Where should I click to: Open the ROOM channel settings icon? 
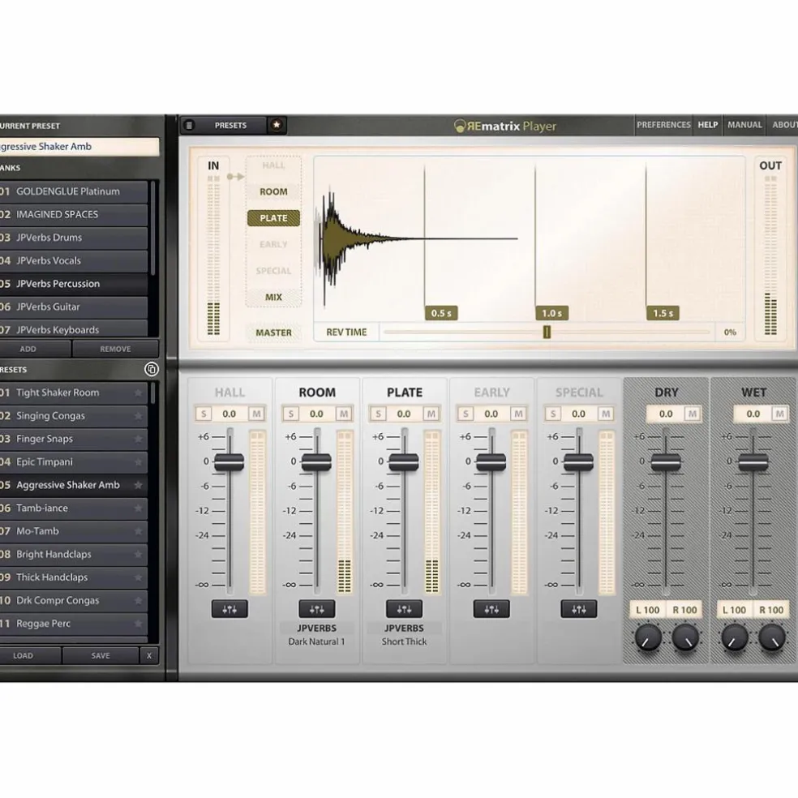[x=316, y=609]
